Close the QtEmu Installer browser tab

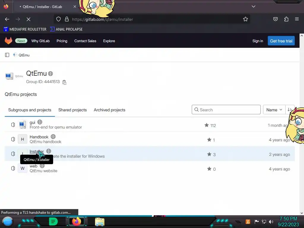75,7
